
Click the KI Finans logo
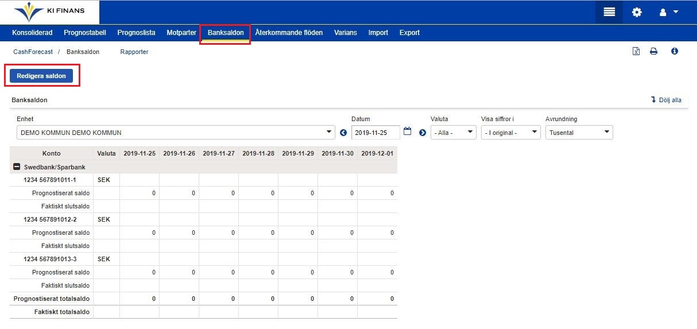(x=49, y=12)
